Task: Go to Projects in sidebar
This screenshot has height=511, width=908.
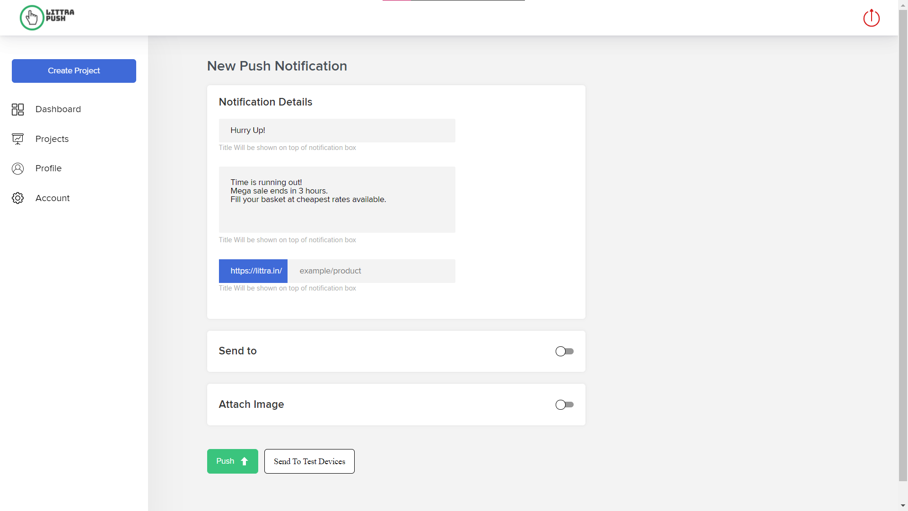Action: click(x=52, y=139)
